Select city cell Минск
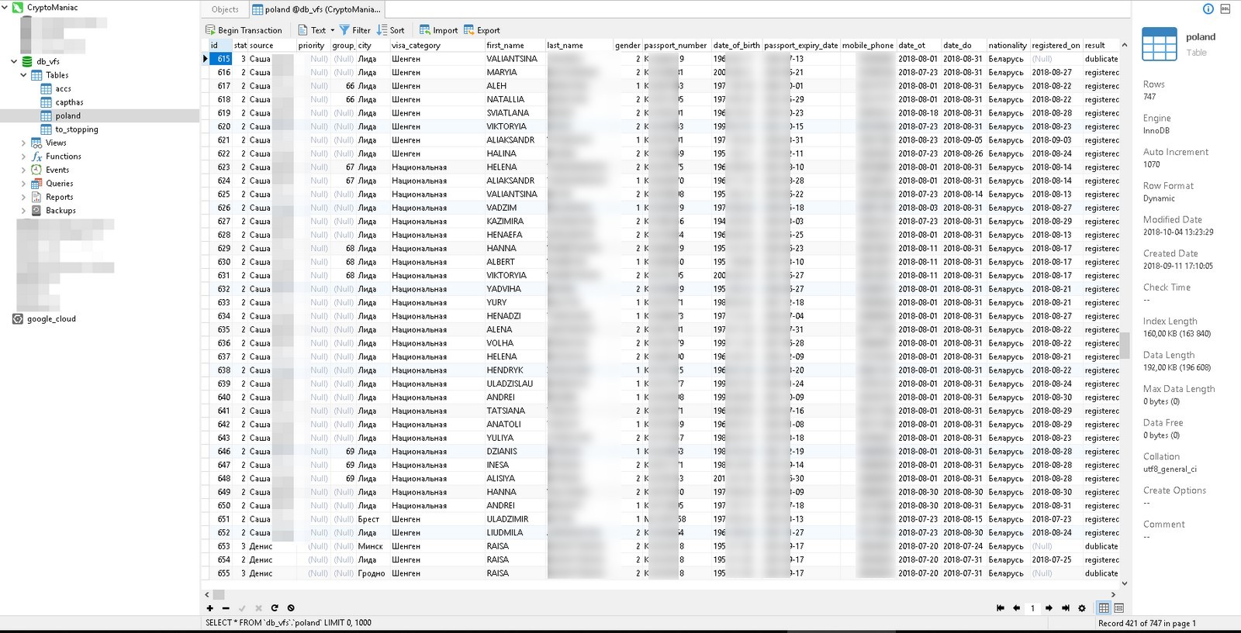The width and height of the screenshot is (1241, 633). coord(372,546)
